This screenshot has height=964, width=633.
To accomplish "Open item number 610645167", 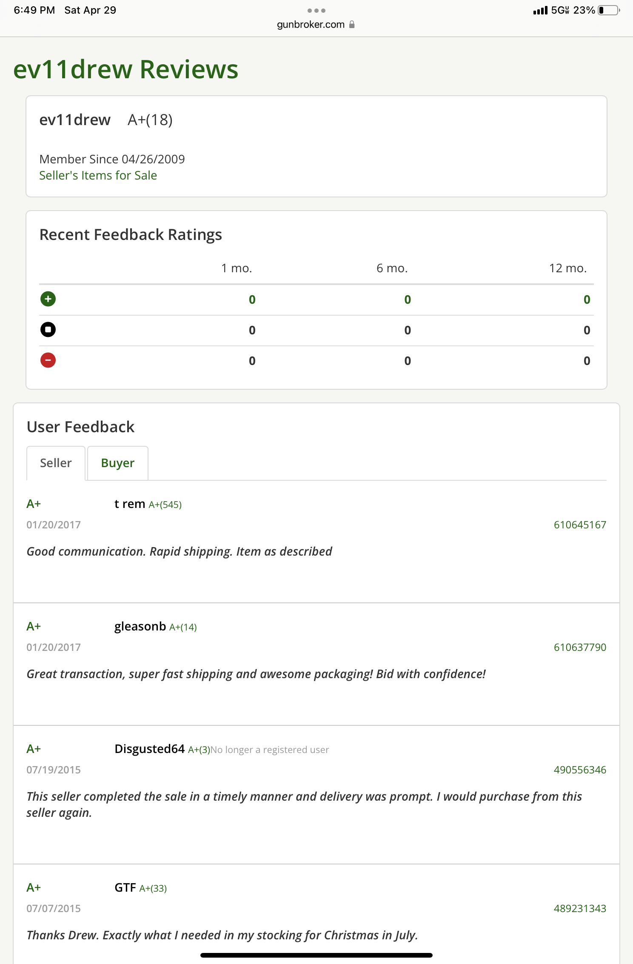I will (580, 525).
